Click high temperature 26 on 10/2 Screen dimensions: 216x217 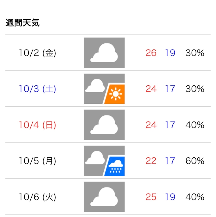pyautogui.click(x=151, y=53)
